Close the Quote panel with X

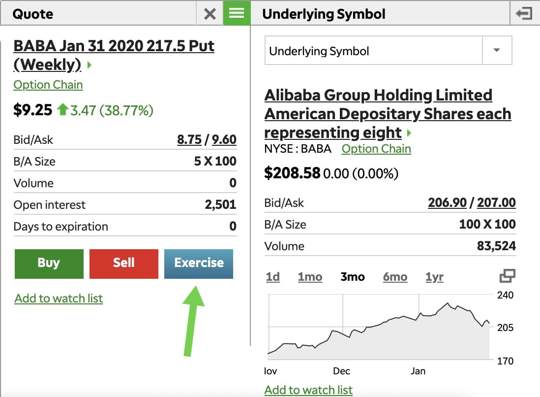pyautogui.click(x=210, y=14)
